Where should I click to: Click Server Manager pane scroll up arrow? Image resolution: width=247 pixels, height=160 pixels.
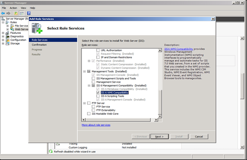point(242,38)
